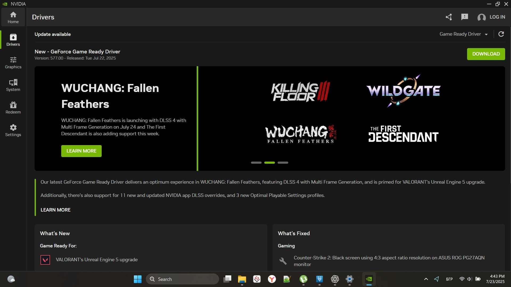Refresh the driver update check

click(x=501, y=34)
